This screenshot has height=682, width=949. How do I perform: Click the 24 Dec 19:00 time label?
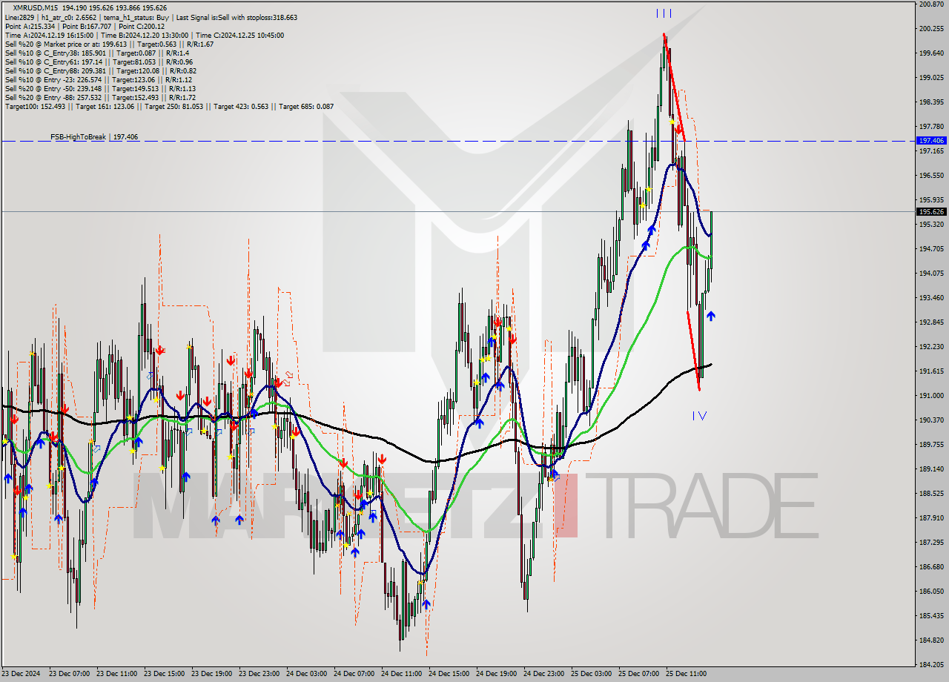[496, 674]
